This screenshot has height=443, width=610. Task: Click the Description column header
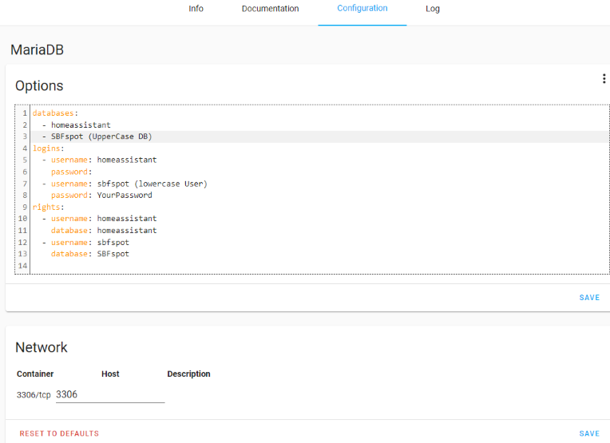pos(188,374)
